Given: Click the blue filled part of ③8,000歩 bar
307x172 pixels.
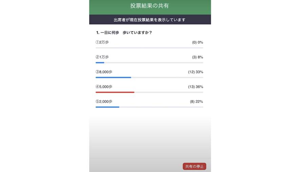Looking at the screenshot, I should pyautogui.click(x=113, y=77).
